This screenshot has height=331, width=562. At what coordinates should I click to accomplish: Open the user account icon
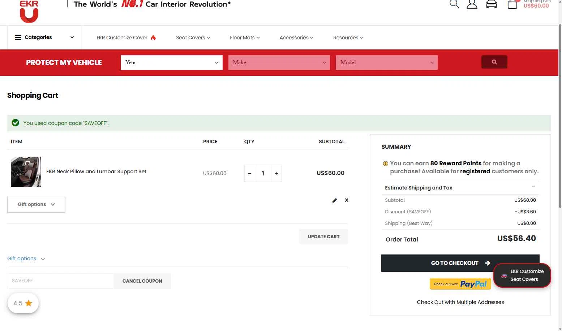point(472,4)
